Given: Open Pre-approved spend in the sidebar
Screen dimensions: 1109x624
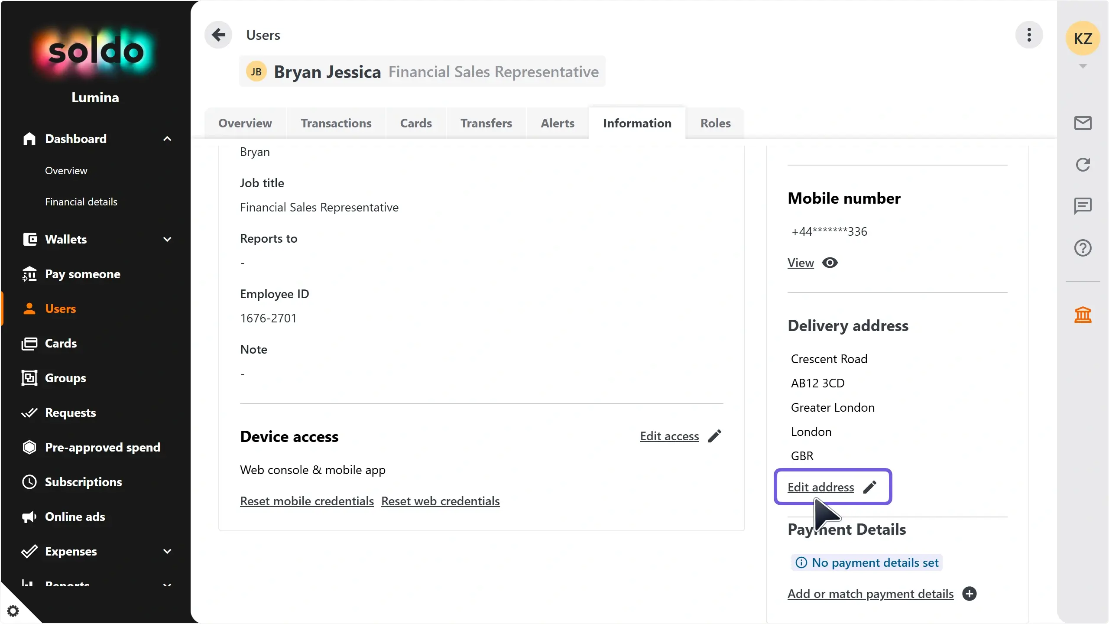Looking at the screenshot, I should [x=102, y=447].
